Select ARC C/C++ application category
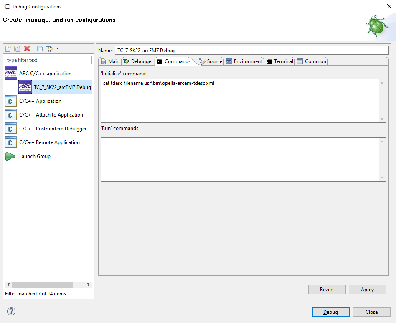 tap(45, 74)
